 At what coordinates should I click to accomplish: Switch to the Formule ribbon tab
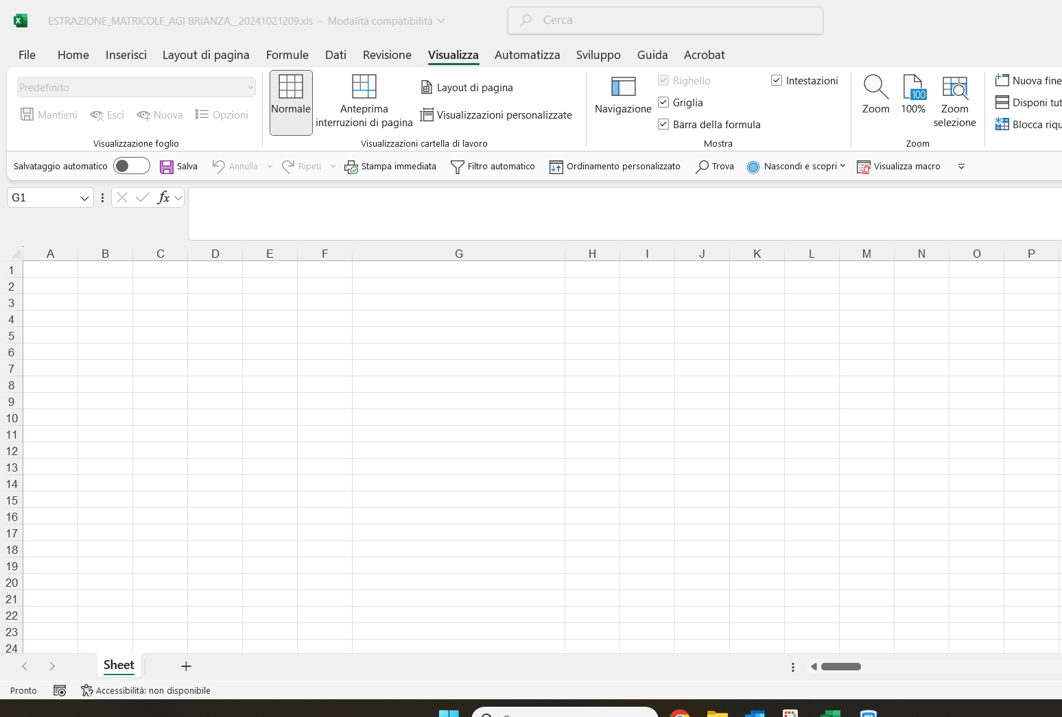tap(287, 55)
